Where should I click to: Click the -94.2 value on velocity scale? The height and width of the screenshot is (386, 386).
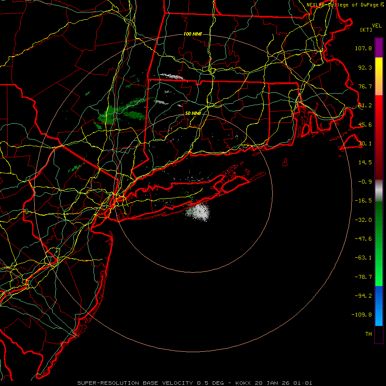coord(363,296)
